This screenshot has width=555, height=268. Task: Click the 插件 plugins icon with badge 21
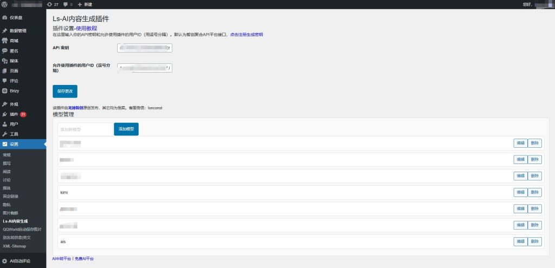coord(4,114)
